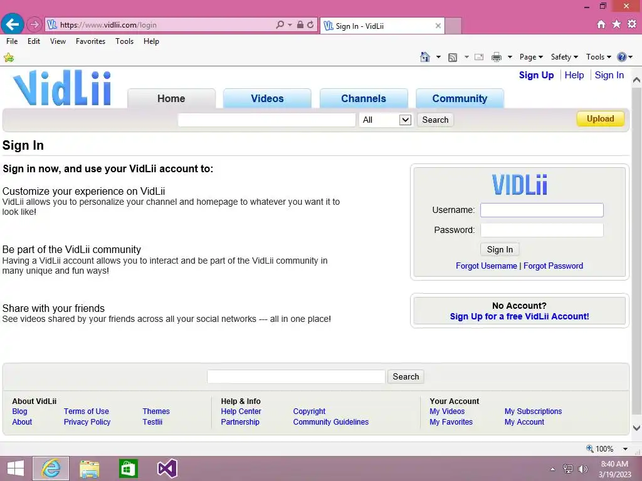
Task: Click the Forgot Password link
Action: coord(553,266)
